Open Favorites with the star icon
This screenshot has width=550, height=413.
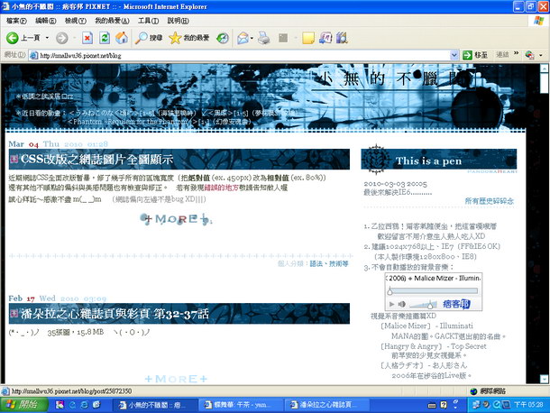175,38
